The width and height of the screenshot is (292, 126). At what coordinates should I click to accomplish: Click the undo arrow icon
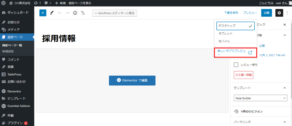[x=60, y=13]
